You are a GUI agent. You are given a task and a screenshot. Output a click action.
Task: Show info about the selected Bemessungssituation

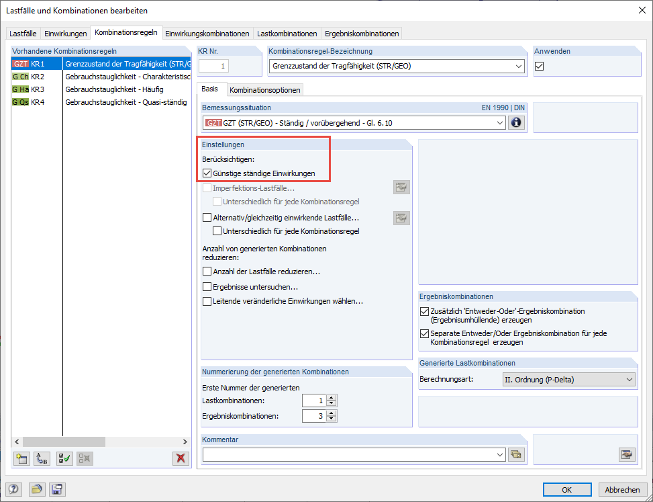(516, 122)
